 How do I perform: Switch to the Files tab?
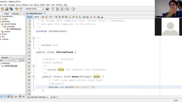(x=7, y=14)
